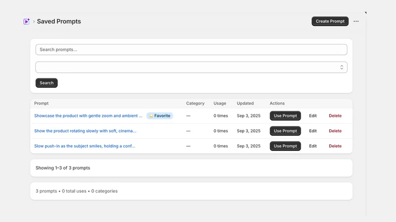This screenshot has height=222, width=396.
Task: Focus the Search prompts input field
Action: point(191,50)
